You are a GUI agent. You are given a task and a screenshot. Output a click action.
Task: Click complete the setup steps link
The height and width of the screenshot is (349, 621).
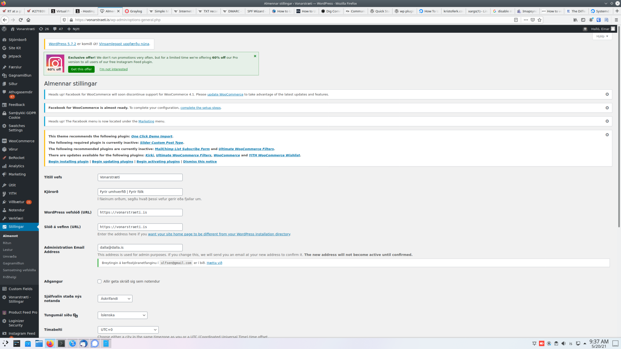[x=200, y=108]
